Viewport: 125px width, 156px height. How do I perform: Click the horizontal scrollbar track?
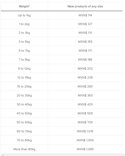point(64,155)
